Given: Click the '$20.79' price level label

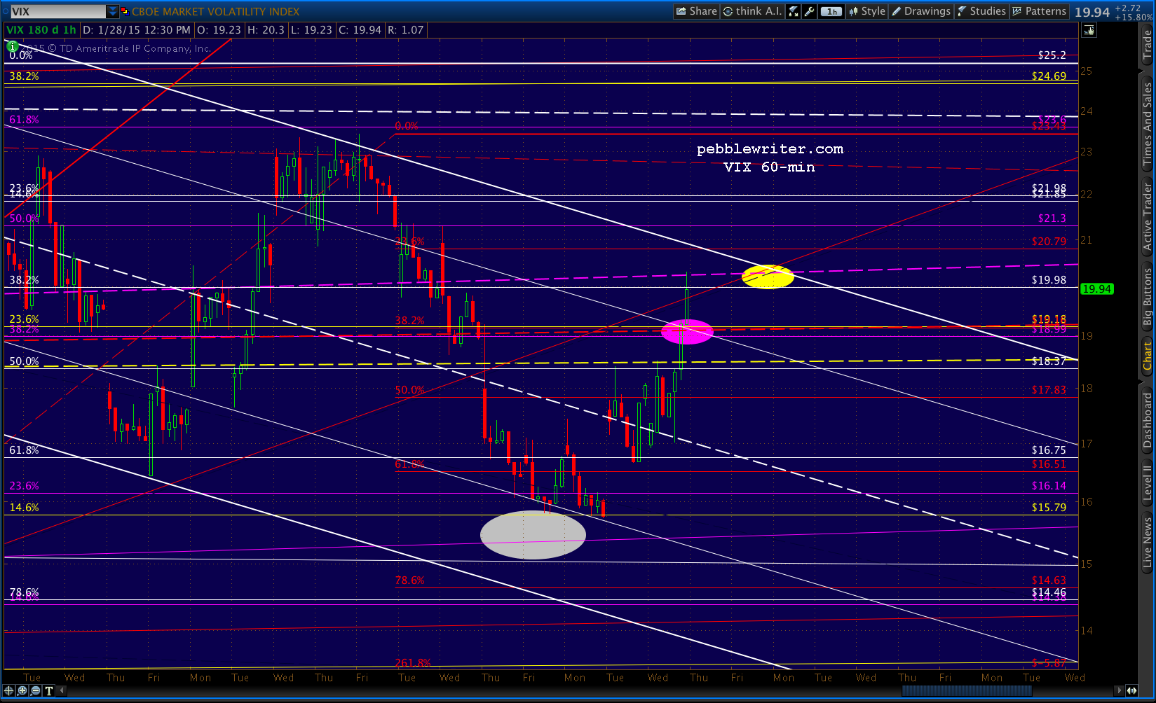Looking at the screenshot, I should 1049,242.
